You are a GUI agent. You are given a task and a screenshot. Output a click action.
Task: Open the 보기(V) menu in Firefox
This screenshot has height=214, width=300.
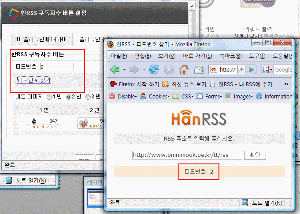pyautogui.click(x=167, y=56)
